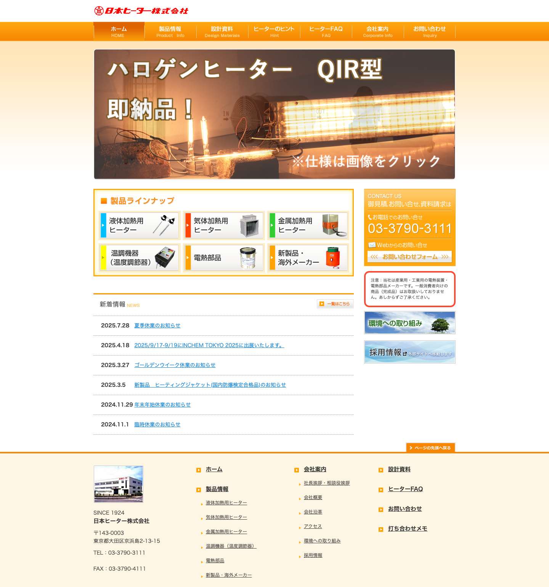Click the envelope icon beside Webからのお問い合せ
Screen dimensions: 549x587
[x=372, y=244]
